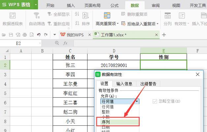Click the cell containing 20170829001
207x132 pixels.
click(x=114, y=65)
